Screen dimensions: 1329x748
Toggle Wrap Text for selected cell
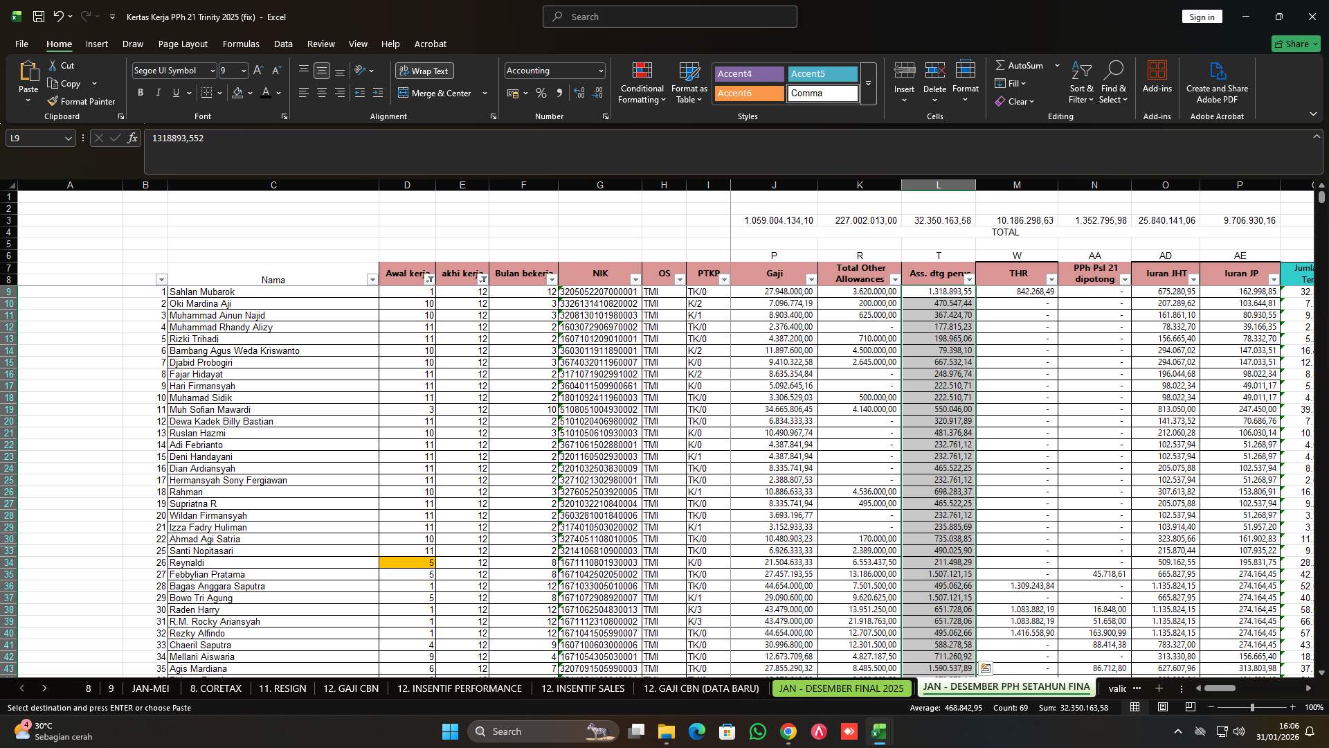click(x=424, y=71)
